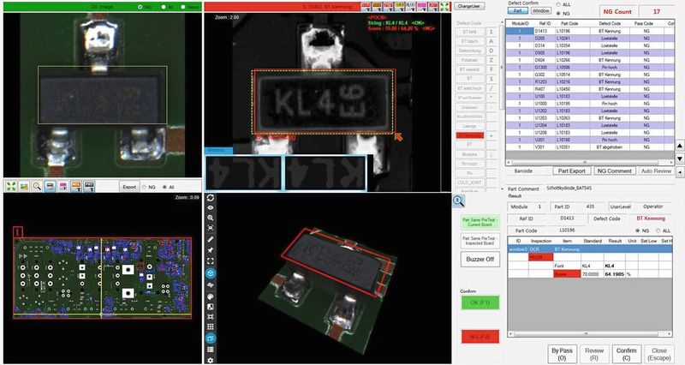Click the pink display-mode icon in the board view toolbar

click(x=63, y=186)
